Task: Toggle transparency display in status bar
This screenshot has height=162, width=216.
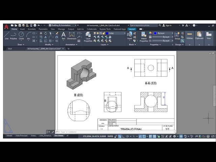Action: 155,136
